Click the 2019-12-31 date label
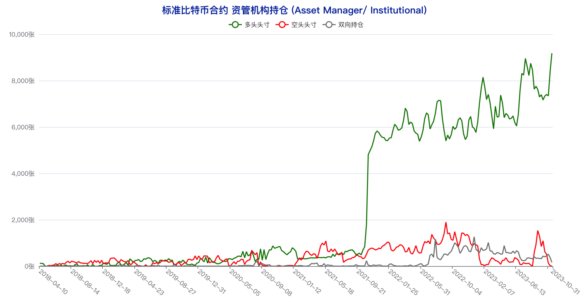Viewport: 588px width, 302px height. click(212, 282)
